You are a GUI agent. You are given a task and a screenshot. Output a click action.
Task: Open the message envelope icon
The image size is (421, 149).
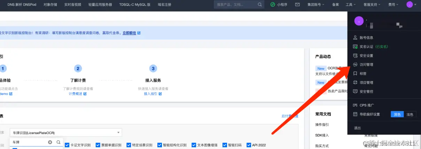coord(297,5)
